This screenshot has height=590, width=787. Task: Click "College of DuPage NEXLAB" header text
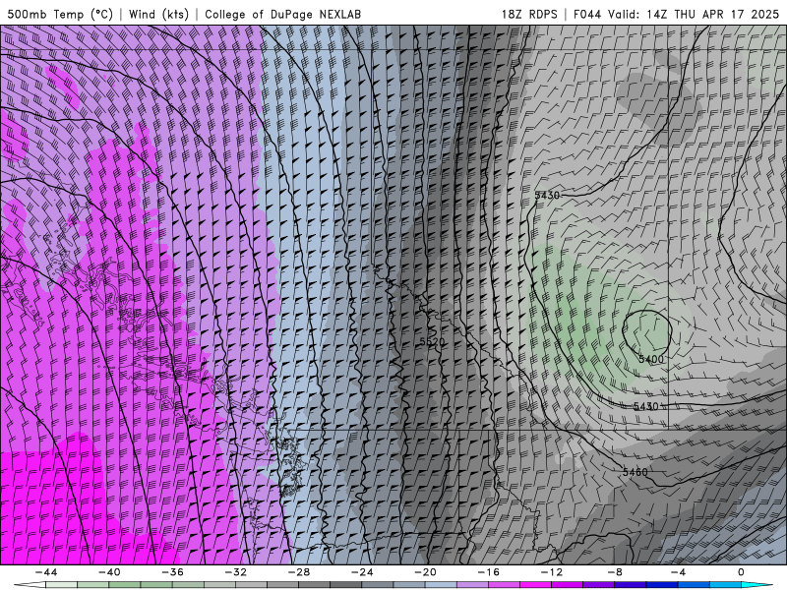282,14
